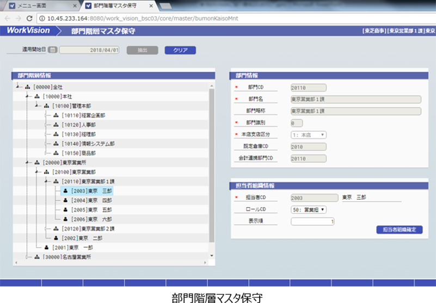This screenshot has width=436, height=303.
Task: Click the org icon for [20120]東京営業部2課
Action: (x=56, y=228)
